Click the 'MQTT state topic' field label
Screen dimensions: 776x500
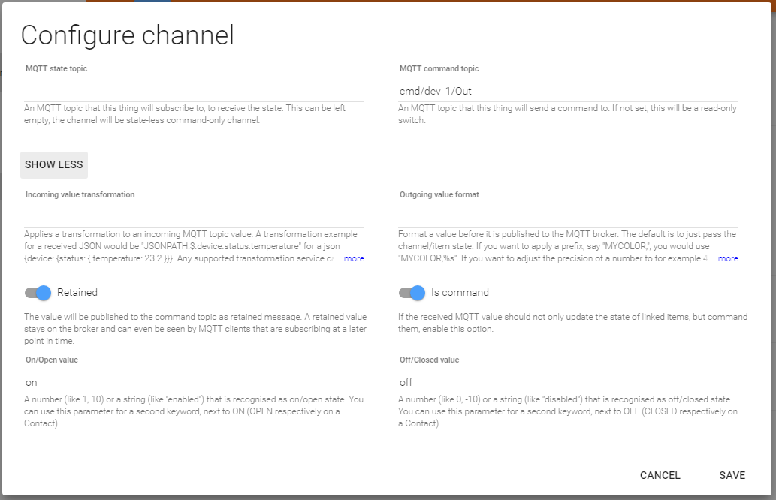click(56, 69)
